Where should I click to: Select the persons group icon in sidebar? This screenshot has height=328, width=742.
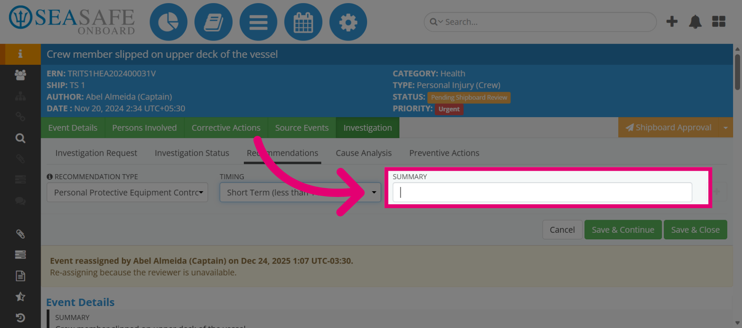[x=20, y=75]
